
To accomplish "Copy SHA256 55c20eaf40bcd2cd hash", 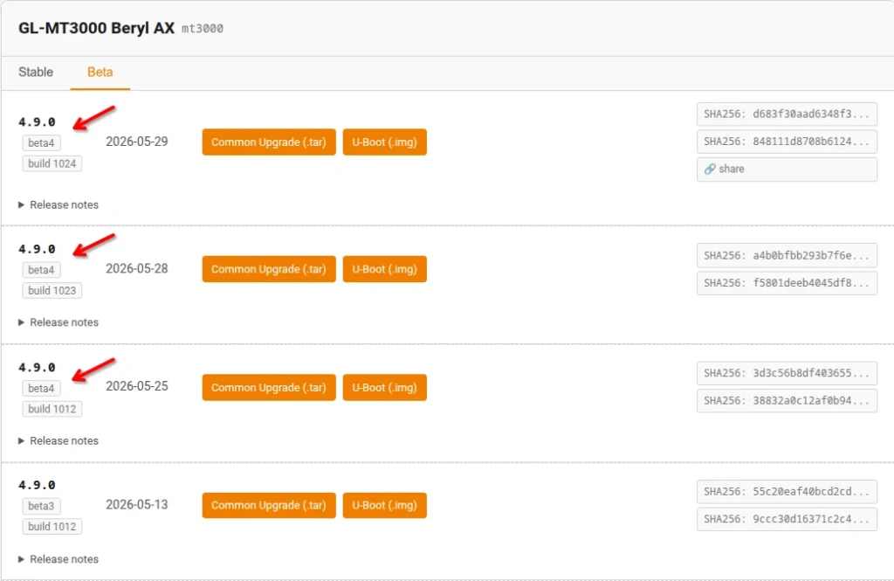I will [787, 491].
